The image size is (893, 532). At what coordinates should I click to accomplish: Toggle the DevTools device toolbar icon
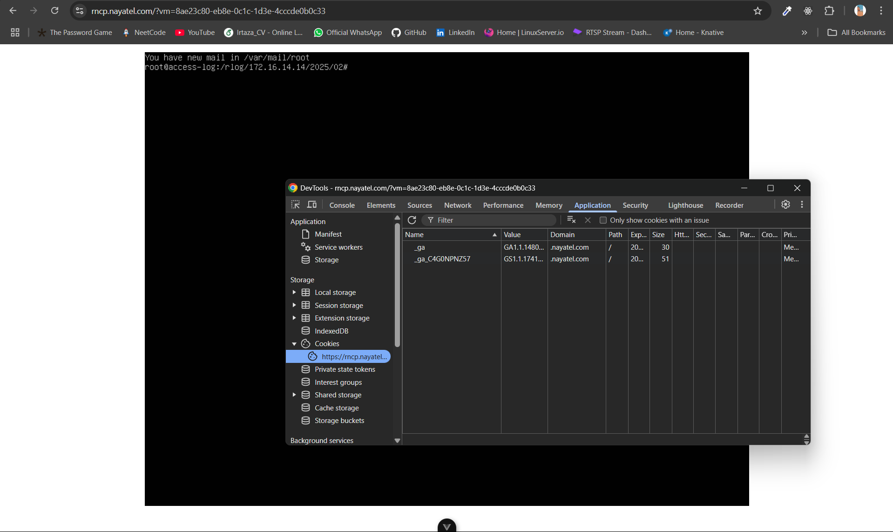[312, 205]
